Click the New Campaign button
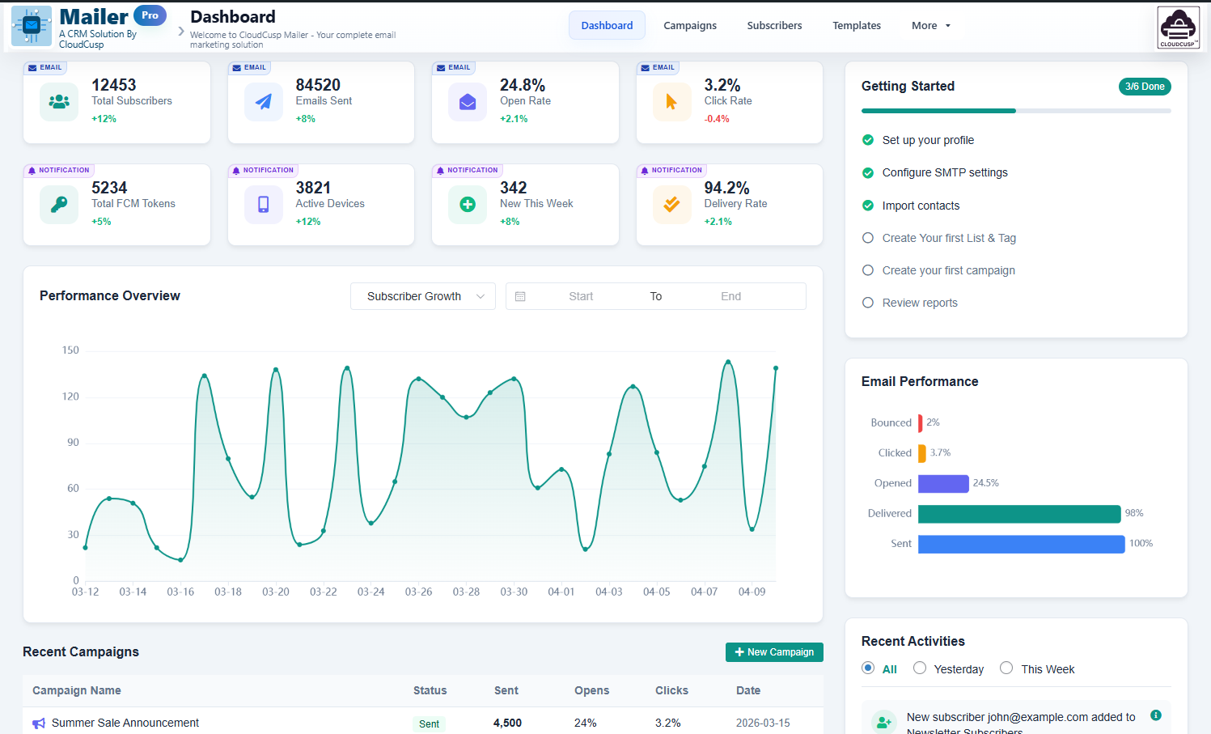This screenshot has height=734, width=1211. tap(773, 652)
